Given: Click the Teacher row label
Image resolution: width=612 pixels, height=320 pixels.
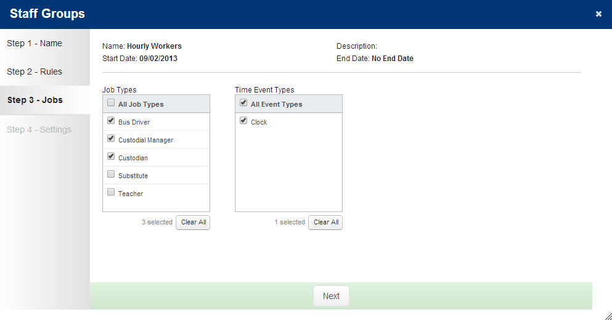Looking at the screenshot, I should 131,194.
